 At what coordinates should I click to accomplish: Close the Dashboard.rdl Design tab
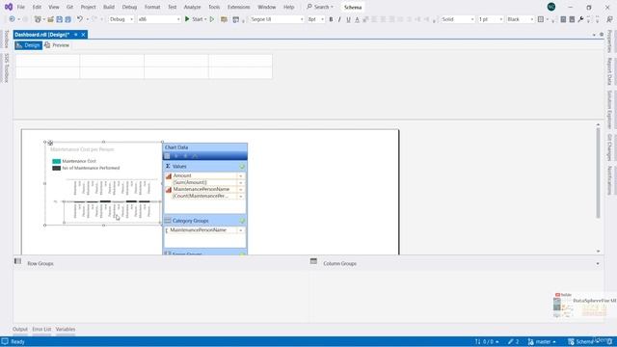(x=83, y=35)
